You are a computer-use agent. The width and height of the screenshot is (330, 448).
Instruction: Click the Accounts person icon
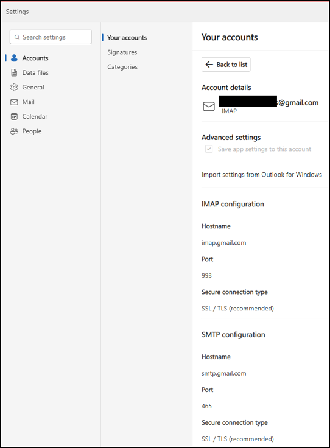click(x=14, y=58)
